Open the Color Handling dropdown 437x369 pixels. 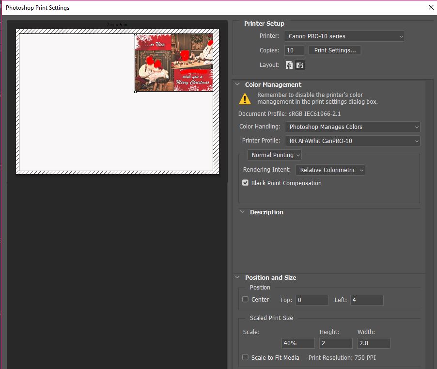pyautogui.click(x=352, y=127)
